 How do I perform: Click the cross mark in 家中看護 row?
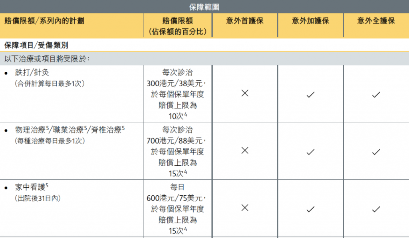(x=245, y=208)
